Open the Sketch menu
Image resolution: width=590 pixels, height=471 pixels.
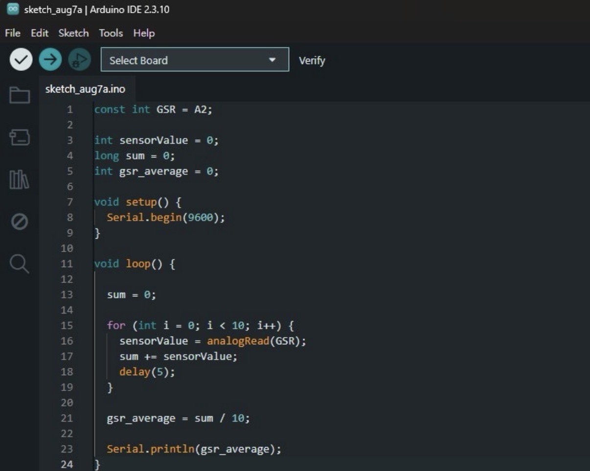(x=73, y=33)
